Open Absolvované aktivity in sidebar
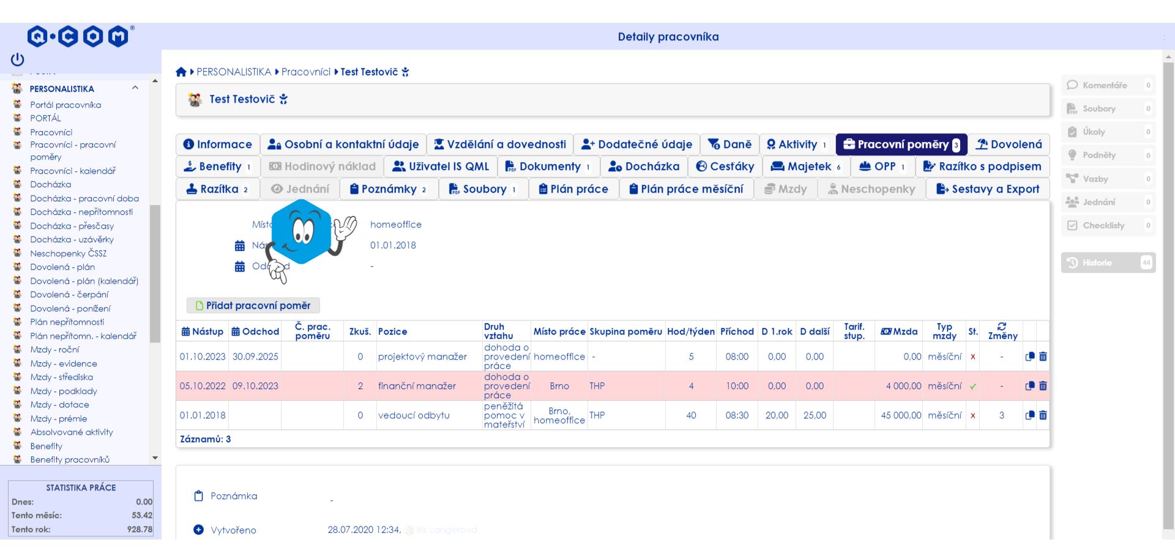Screen dimensions: 1175x559 point(72,432)
